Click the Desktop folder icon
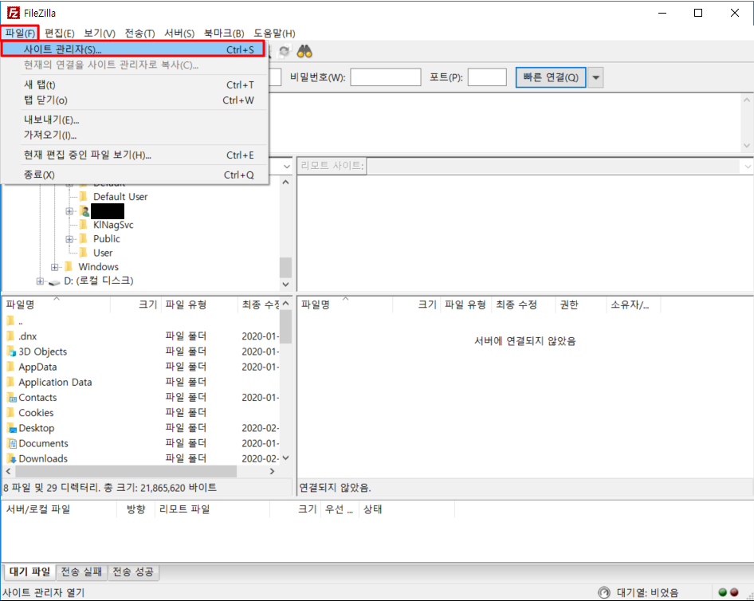Screen dimensions: 754x601 (11, 428)
